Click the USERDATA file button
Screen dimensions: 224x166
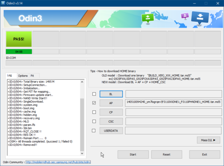tap(111, 131)
